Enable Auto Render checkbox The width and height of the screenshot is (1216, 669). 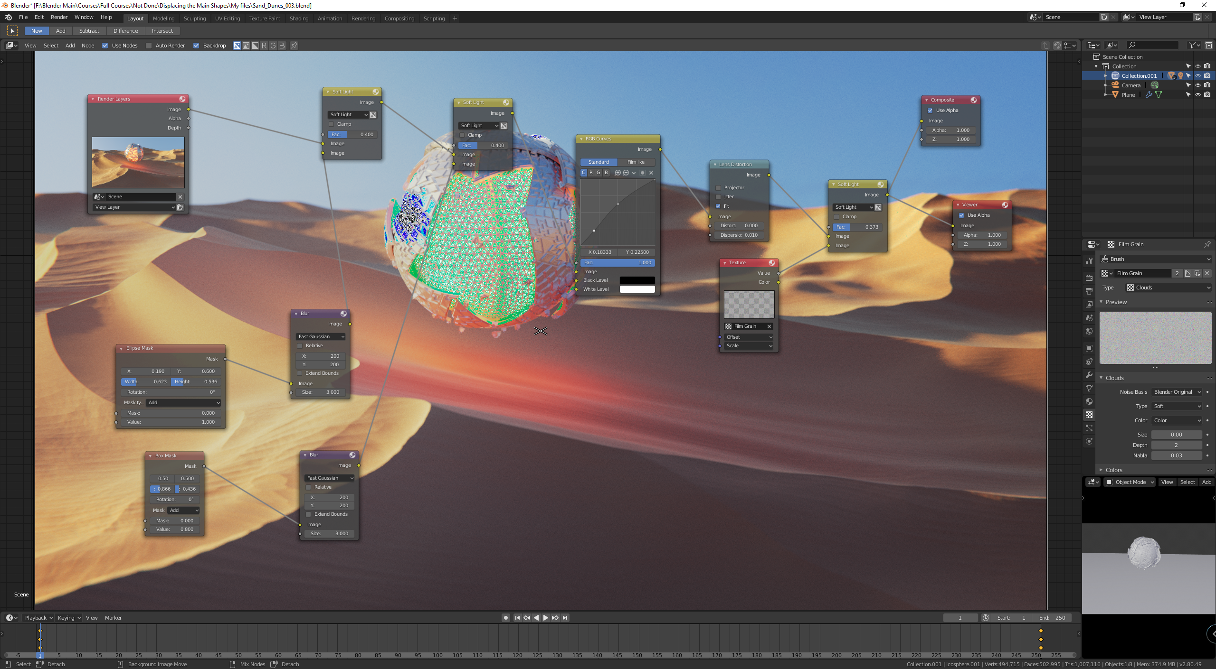[149, 46]
